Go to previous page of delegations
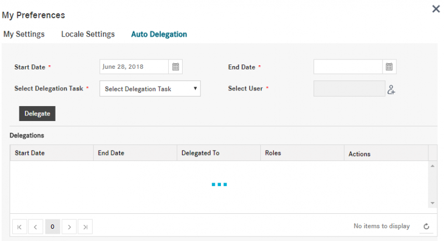Image resolution: width=444 pixels, height=241 pixels. 36,227
